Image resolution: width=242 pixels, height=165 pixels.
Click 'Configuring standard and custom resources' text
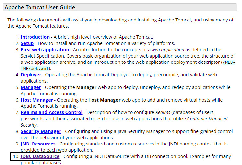tap(124, 147)
